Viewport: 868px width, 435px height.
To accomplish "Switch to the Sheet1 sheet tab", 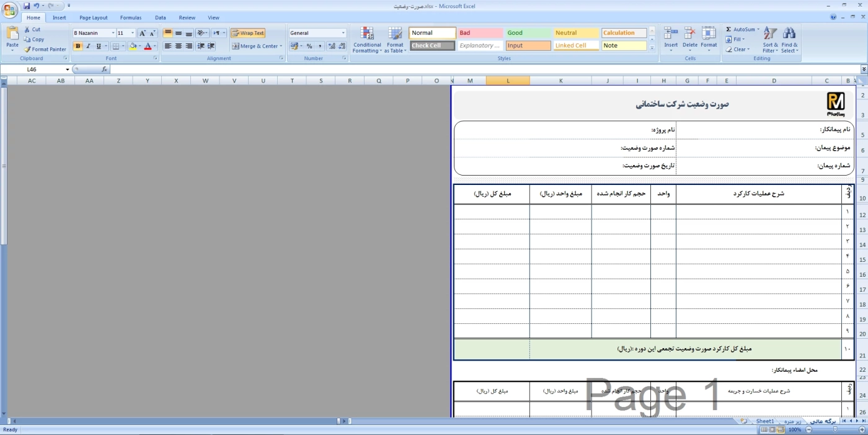I will (x=764, y=421).
